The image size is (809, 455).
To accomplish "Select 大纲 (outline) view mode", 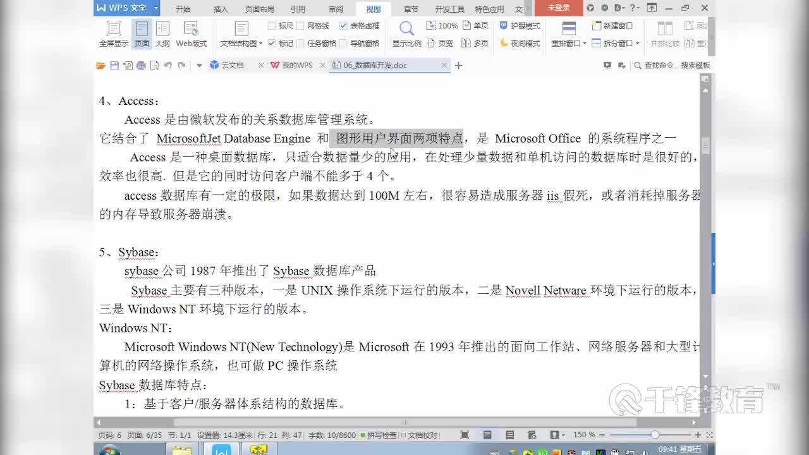I will click(162, 33).
